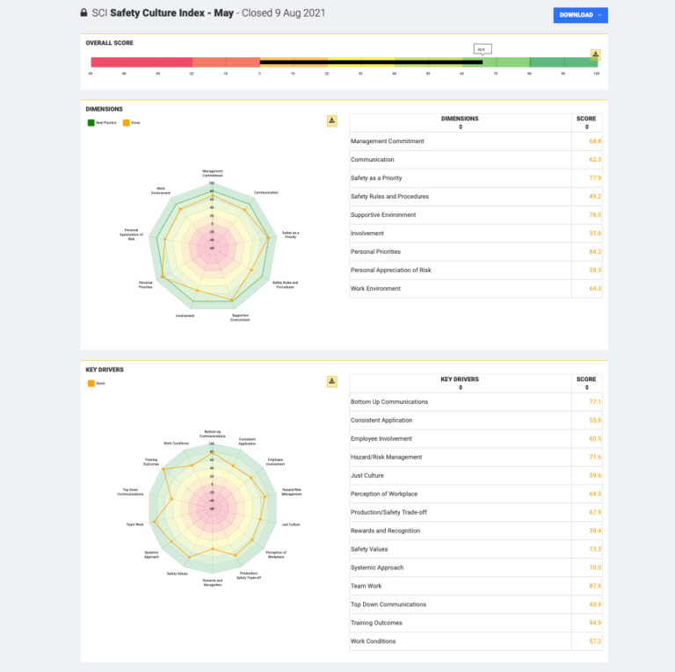Select the Team Work key driver row
This screenshot has width=675, height=672.
pos(475,586)
